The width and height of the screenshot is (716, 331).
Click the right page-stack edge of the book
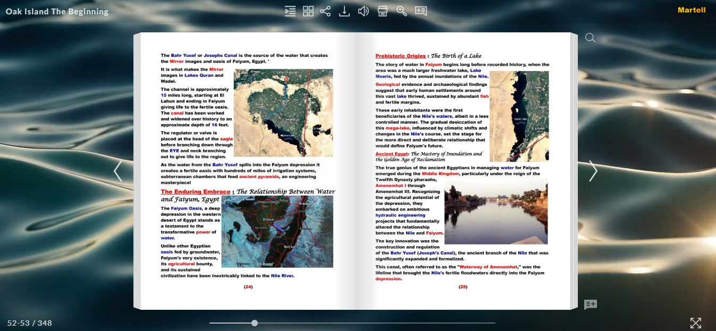(x=574, y=171)
